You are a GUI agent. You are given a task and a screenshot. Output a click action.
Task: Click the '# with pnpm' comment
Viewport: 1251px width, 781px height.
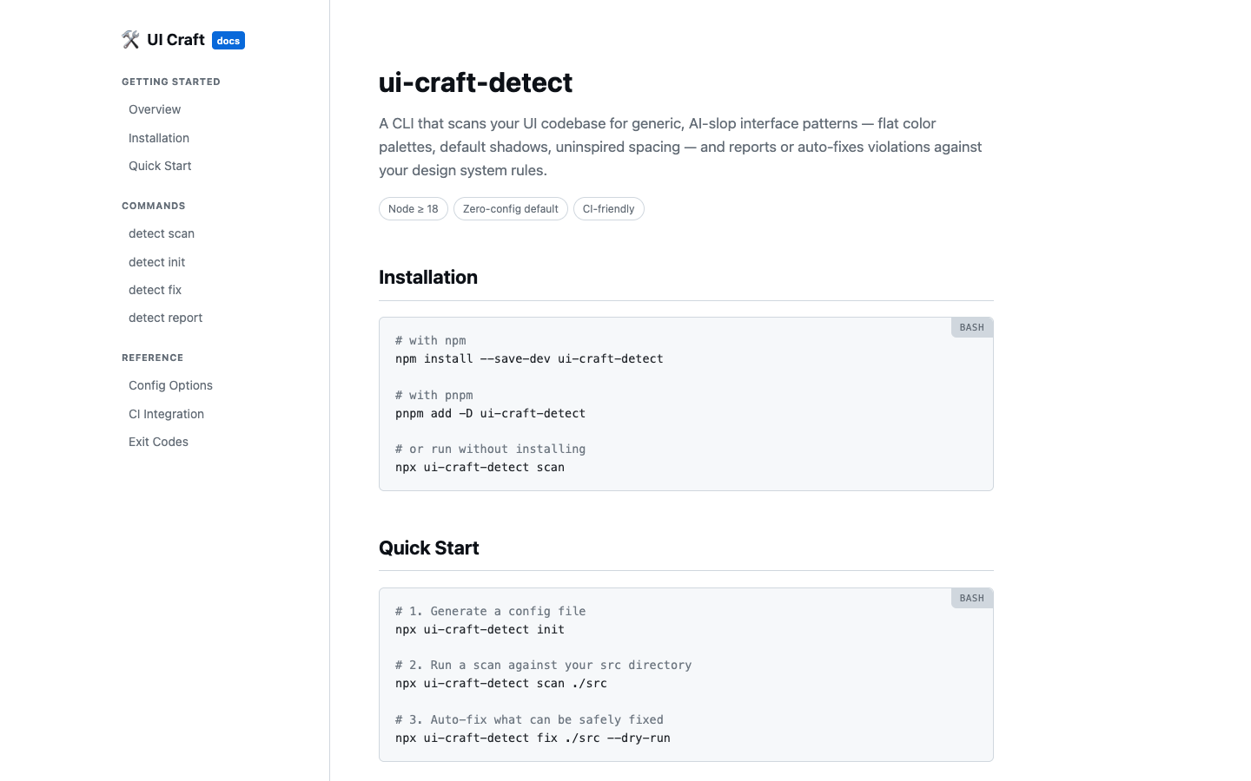point(434,395)
